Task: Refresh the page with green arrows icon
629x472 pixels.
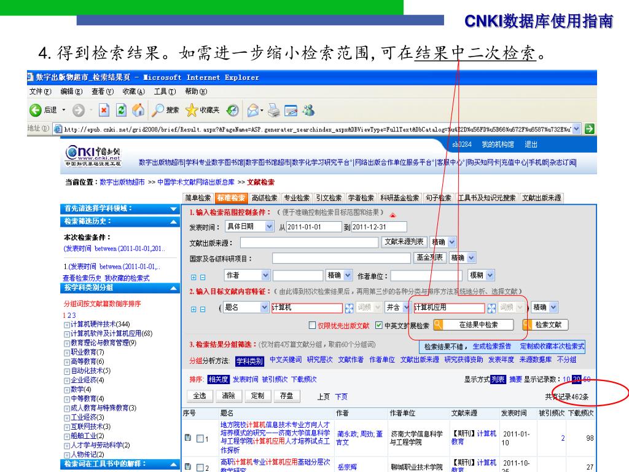Action: point(121,110)
